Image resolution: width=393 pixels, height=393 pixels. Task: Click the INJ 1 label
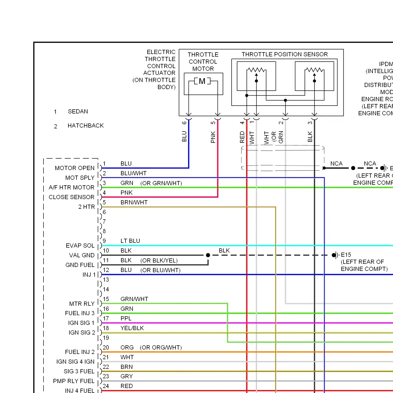pyautogui.click(x=89, y=275)
